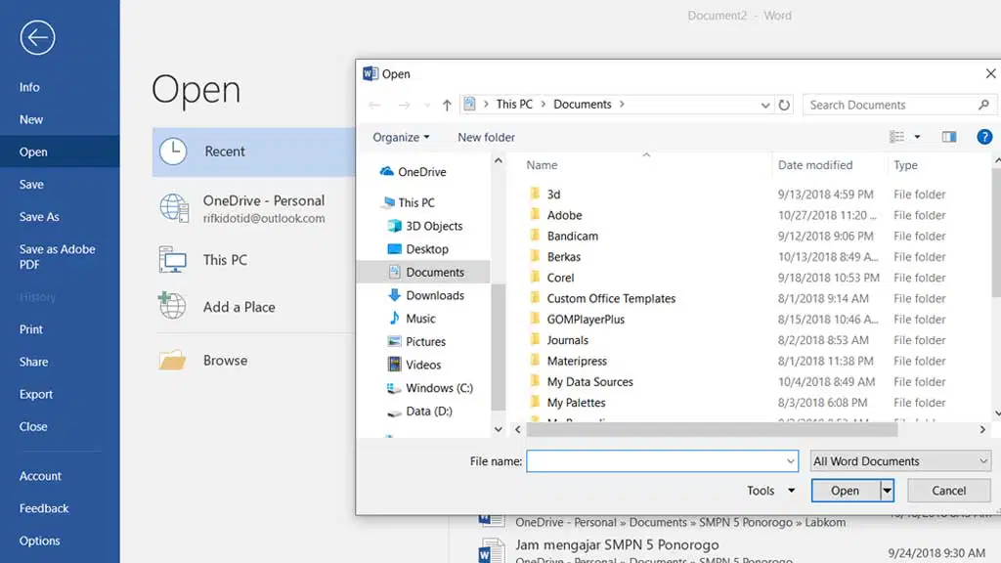
Task: Click the search magnifier icon
Action: 983,105
